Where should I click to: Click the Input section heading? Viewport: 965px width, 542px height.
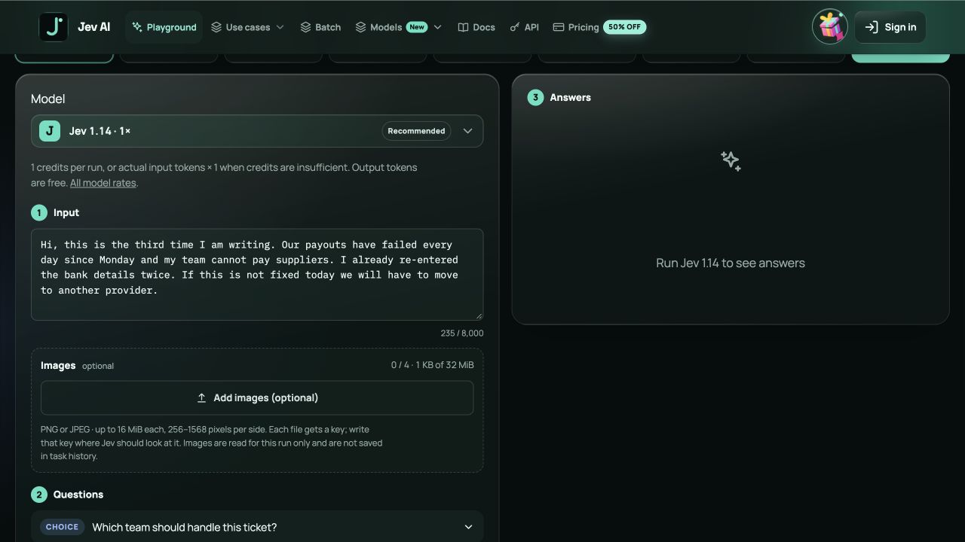[x=66, y=213]
